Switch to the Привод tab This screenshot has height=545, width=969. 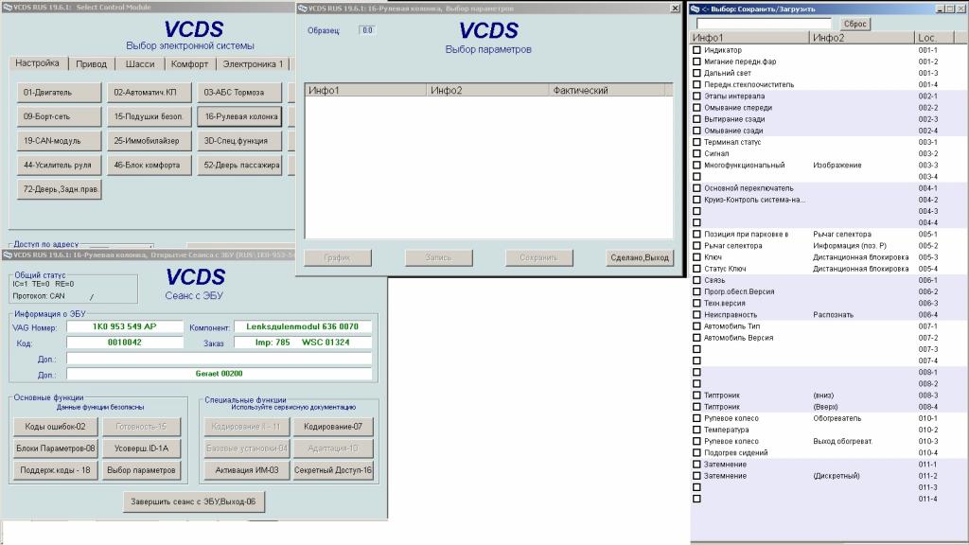tap(92, 63)
